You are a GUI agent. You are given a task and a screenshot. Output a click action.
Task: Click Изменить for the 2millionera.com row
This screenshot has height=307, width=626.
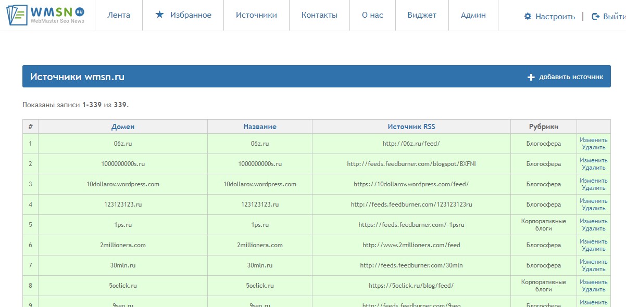(x=594, y=241)
